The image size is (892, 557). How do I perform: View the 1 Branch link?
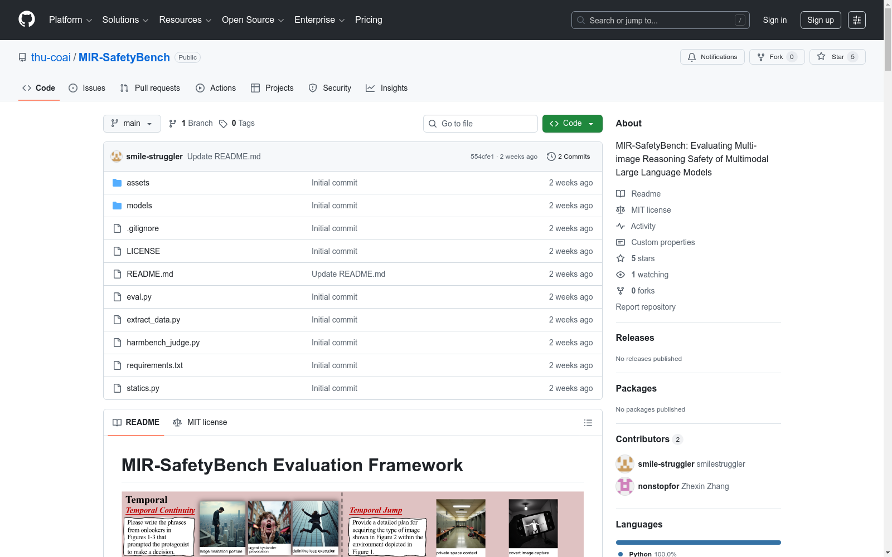tap(191, 124)
